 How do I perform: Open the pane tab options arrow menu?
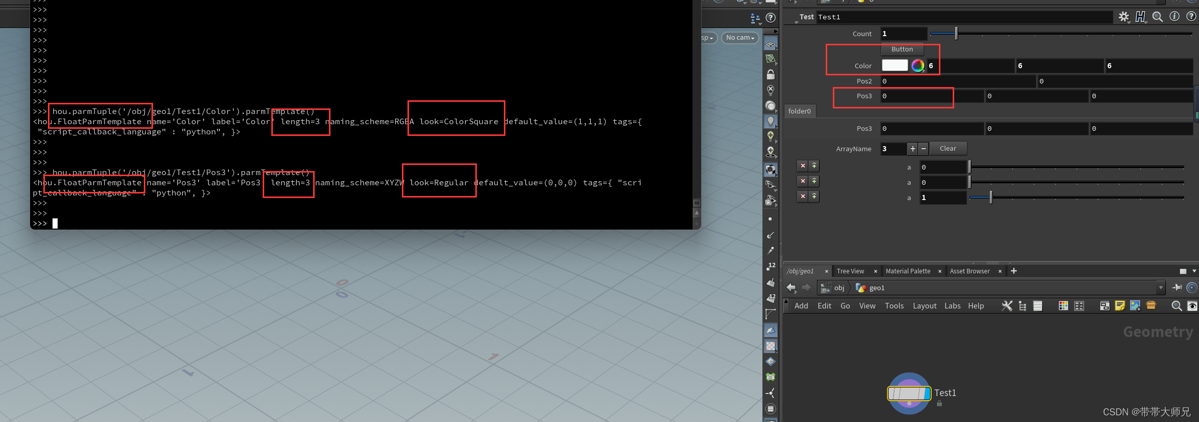[x=1194, y=271]
